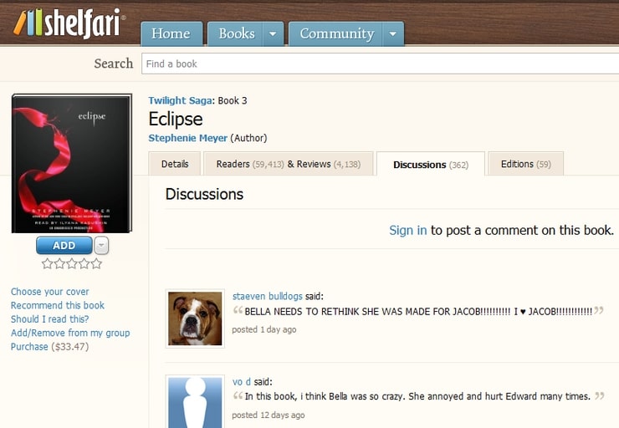Click Sign in to post a comment
The height and width of the screenshot is (428, 619).
click(408, 230)
